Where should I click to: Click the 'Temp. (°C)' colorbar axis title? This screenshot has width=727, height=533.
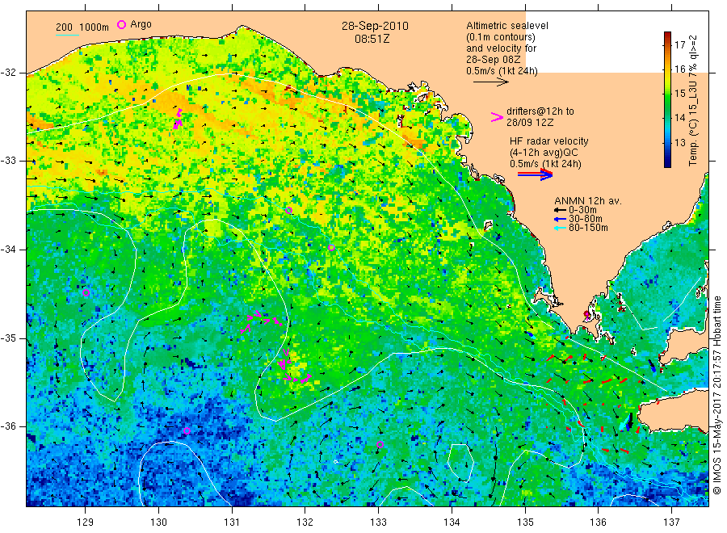693,141
